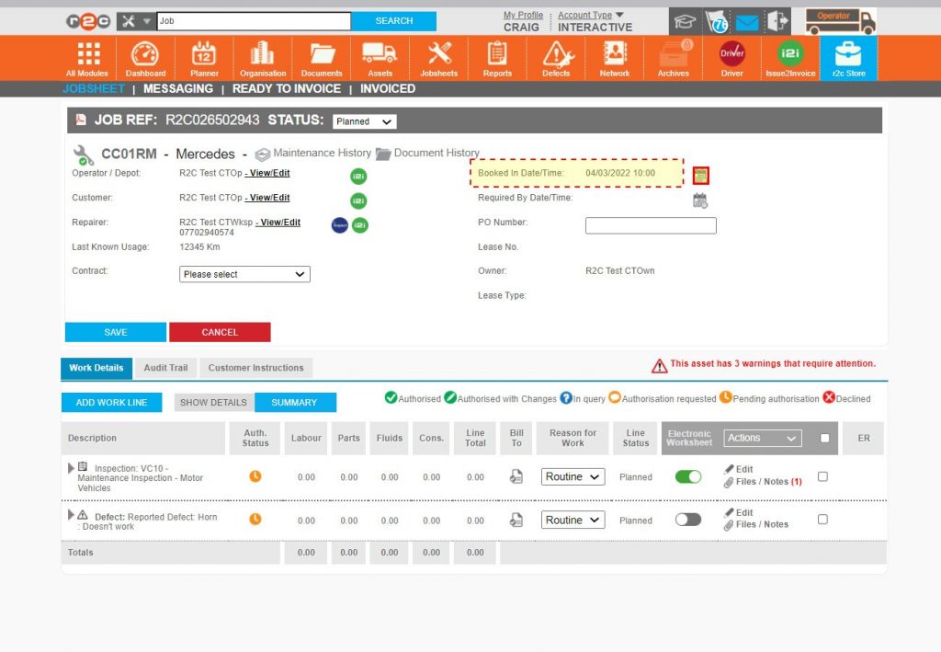Click the SUMMARY button
The width and height of the screenshot is (941, 652).
pyautogui.click(x=294, y=402)
